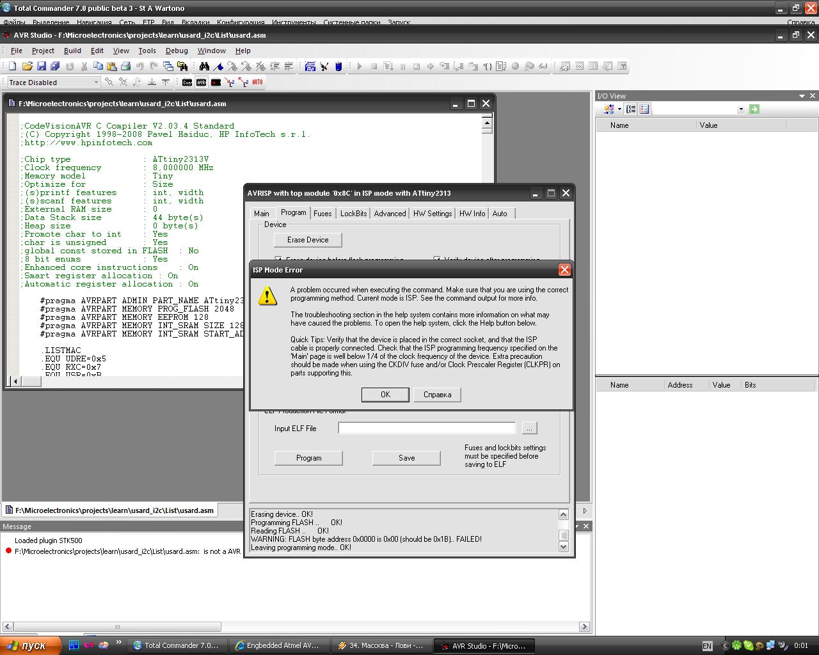Click the red AUTO toolbar icon
The height and width of the screenshot is (655, 819).
tap(257, 82)
